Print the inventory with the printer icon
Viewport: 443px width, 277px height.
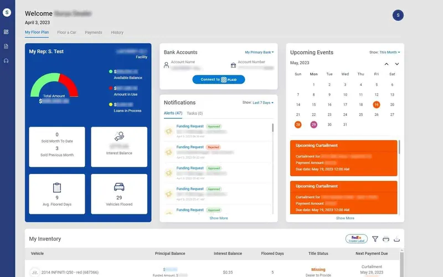click(386, 239)
